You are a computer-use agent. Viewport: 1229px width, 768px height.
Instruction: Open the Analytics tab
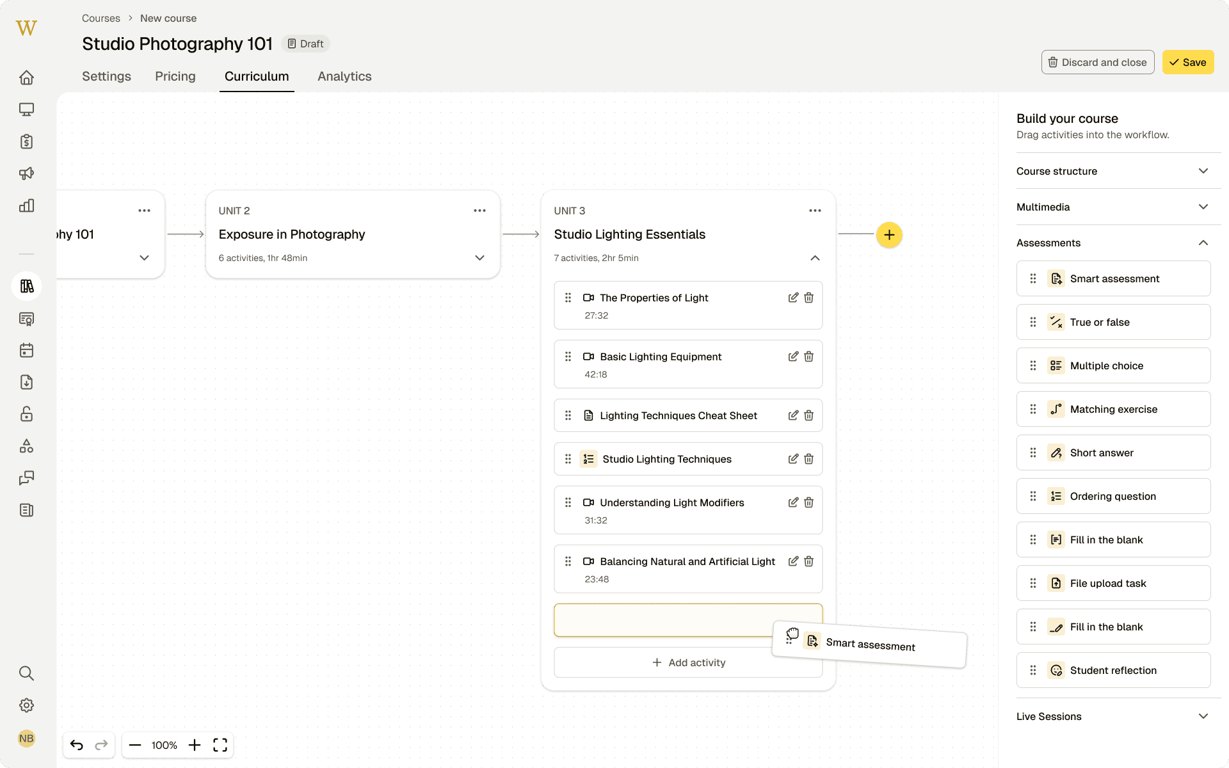coord(344,76)
